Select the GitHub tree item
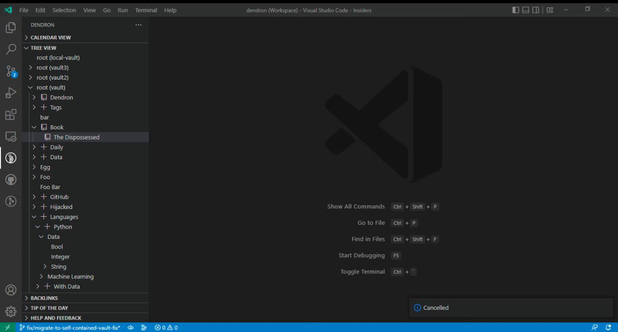The image size is (618, 332). tap(85, 197)
